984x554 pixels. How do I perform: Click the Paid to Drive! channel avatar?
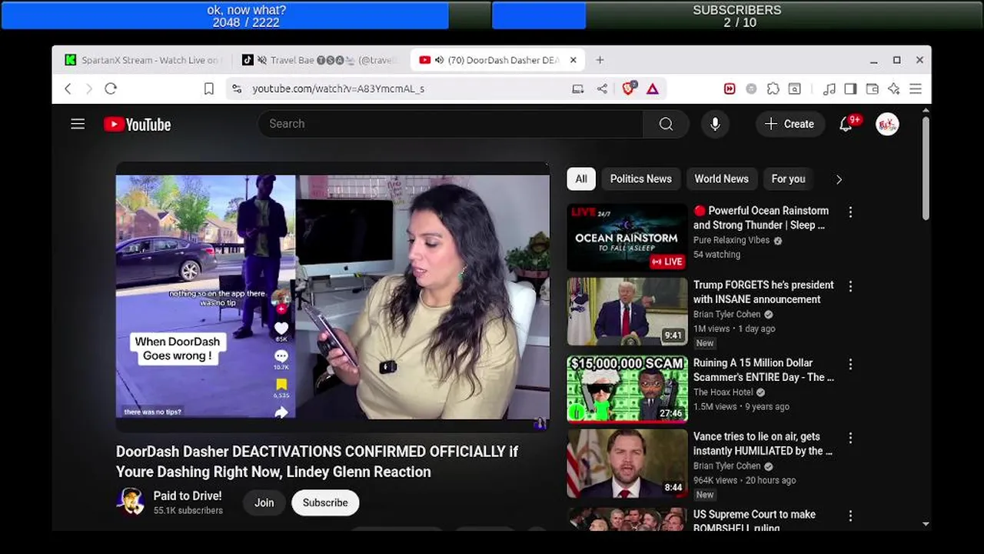pos(130,502)
